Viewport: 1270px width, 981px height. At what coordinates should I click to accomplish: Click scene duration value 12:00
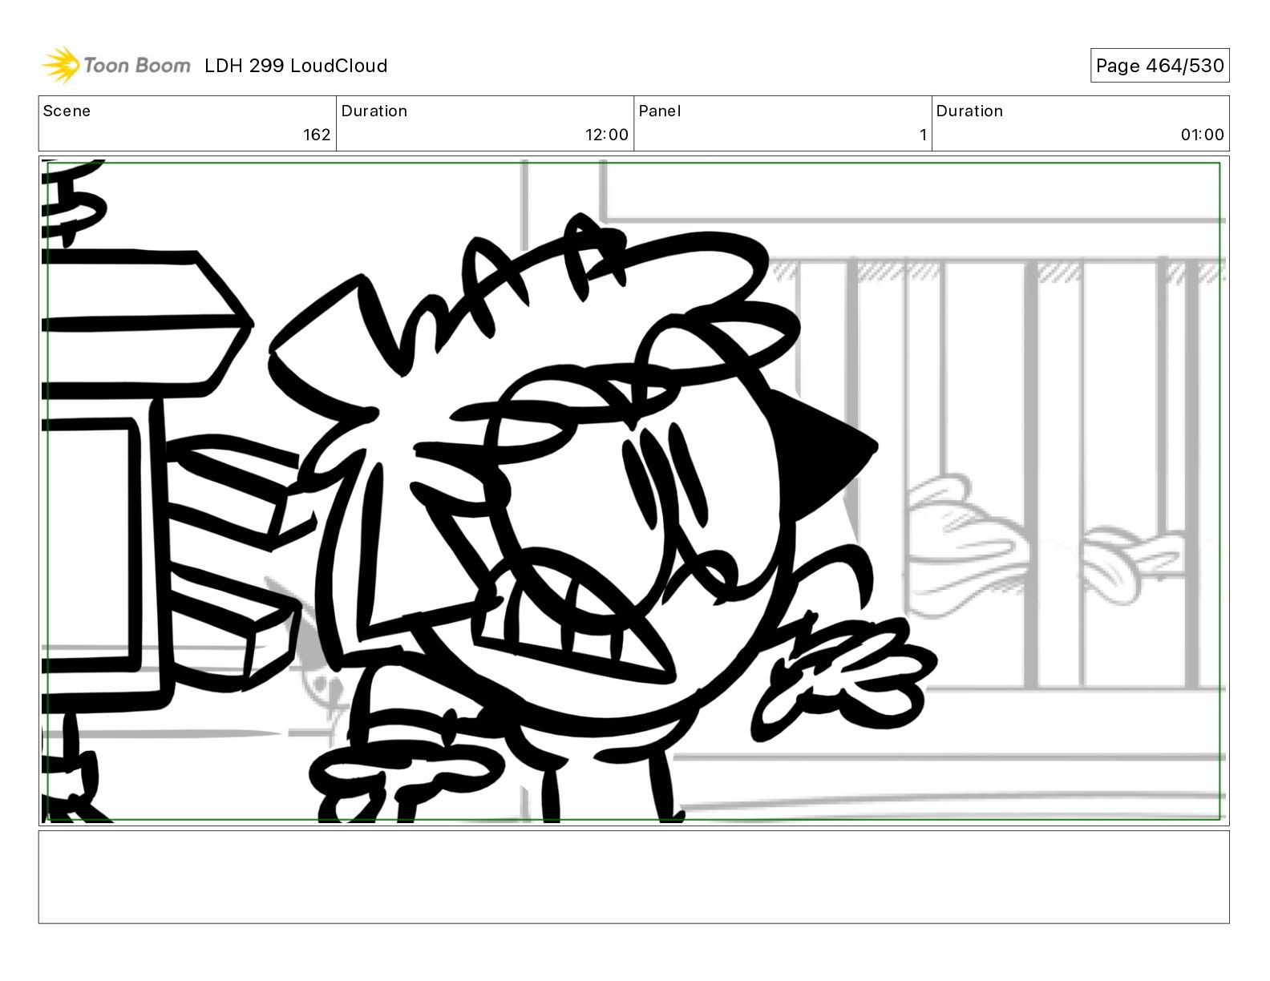(x=607, y=135)
